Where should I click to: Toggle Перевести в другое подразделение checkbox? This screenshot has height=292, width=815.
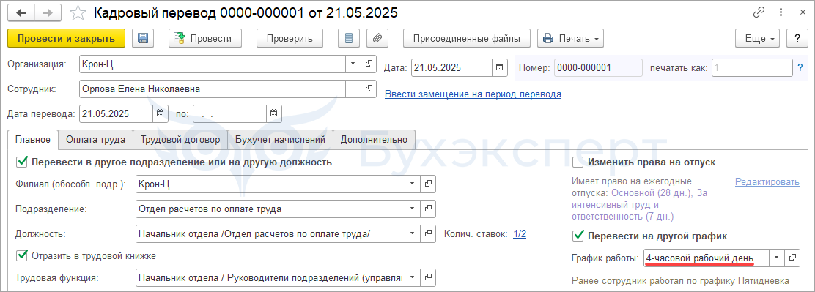(x=22, y=162)
